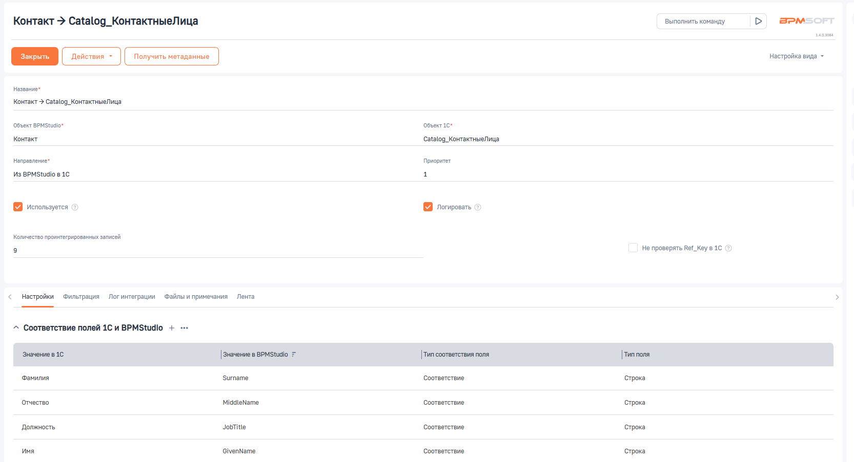Switch to the Фильтрация tab
The image size is (854, 462).
[x=81, y=297]
